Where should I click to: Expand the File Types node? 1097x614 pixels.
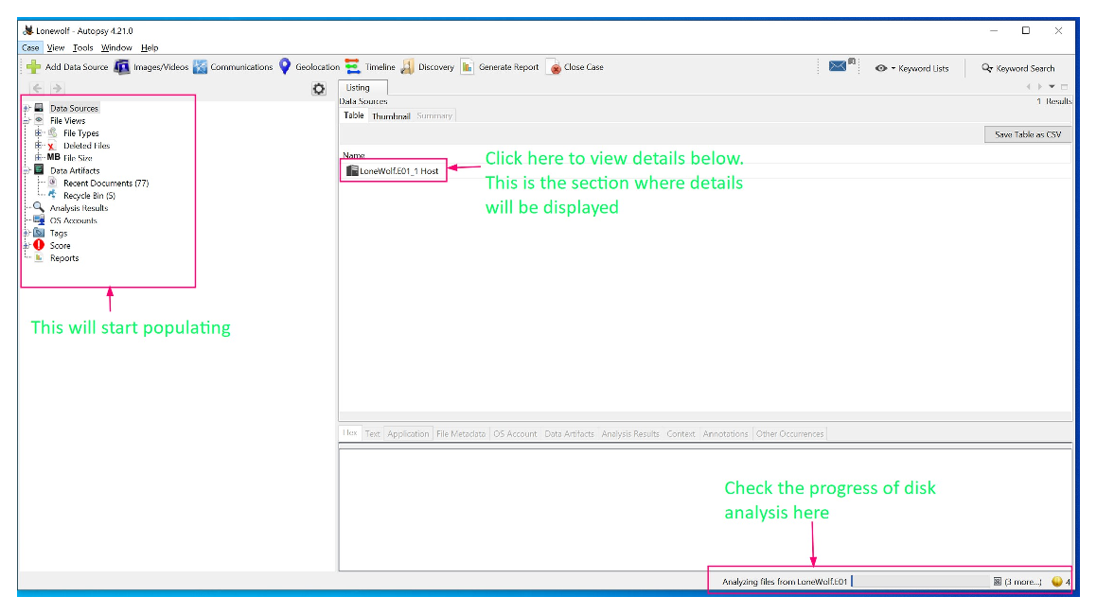coord(39,132)
